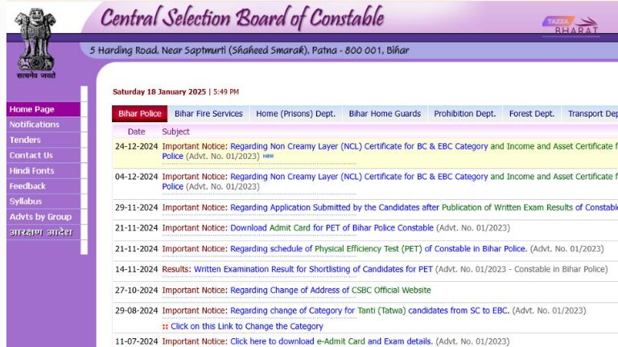
Task: Switch to Home (Prisons) Dept. tab
Action: [x=295, y=114]
